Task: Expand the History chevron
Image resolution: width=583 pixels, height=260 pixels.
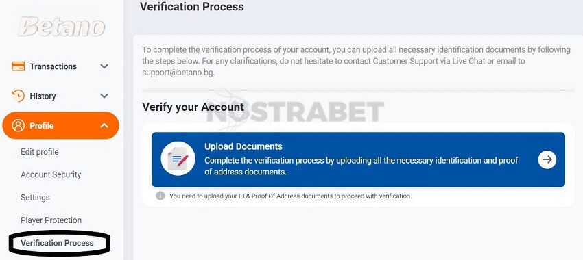Action: [104, 96]
